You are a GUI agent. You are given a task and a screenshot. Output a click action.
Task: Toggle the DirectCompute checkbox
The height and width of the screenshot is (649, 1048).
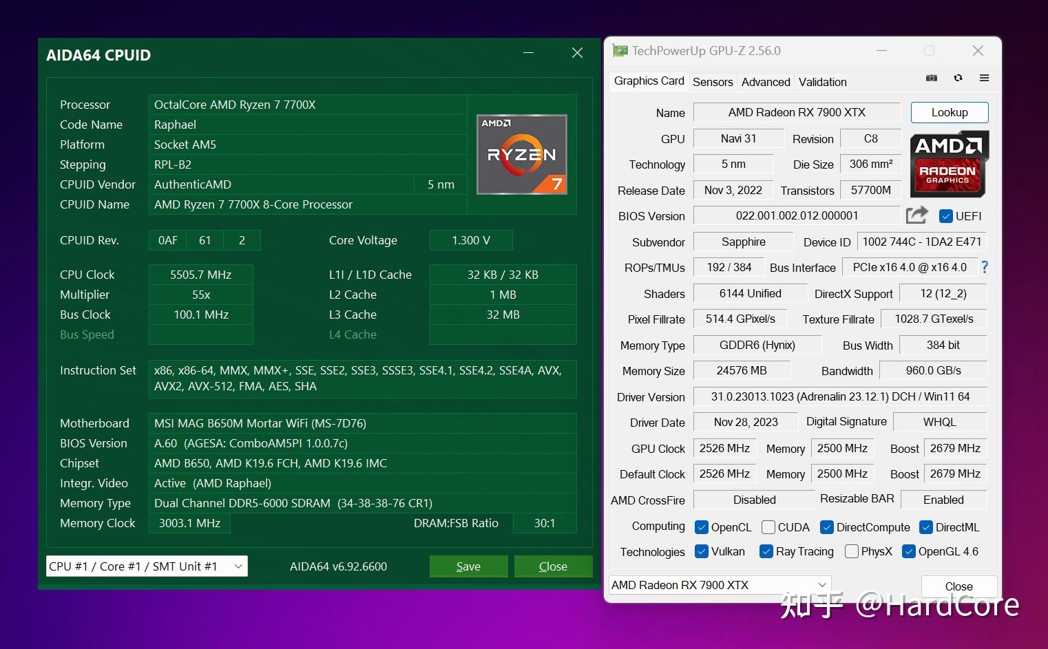(827, 527)
